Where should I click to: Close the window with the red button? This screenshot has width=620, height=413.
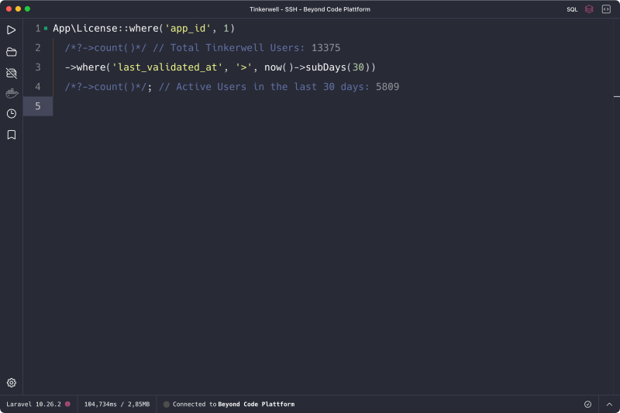9,9
